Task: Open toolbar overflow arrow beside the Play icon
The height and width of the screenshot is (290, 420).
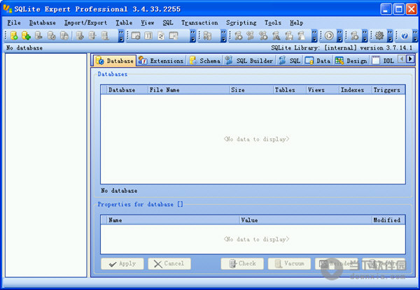Action: point(339,36)
